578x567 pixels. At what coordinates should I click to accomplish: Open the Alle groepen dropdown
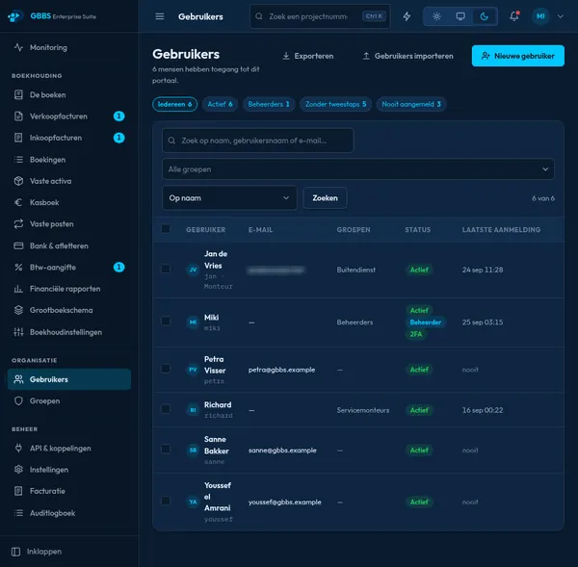point(358,169)
